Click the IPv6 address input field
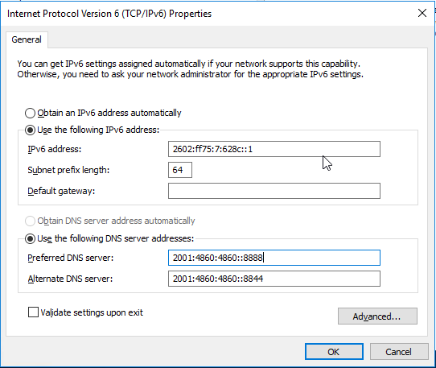This screenshot has width=436, height=368. click(x=274, y=149)
